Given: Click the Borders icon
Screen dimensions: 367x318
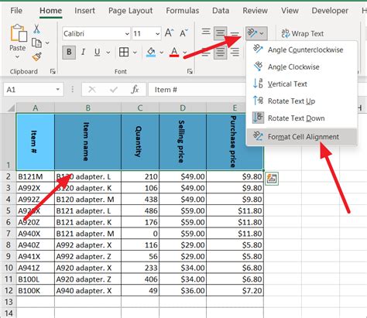Looking at the screenshot, I should click(x=124, y=52).
